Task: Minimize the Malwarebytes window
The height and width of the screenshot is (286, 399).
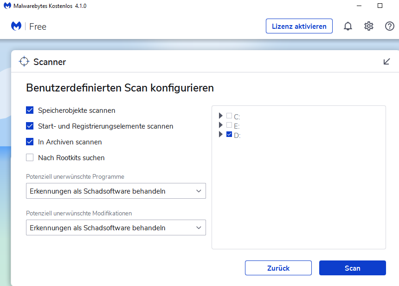Action: click(x=359, y=6)
